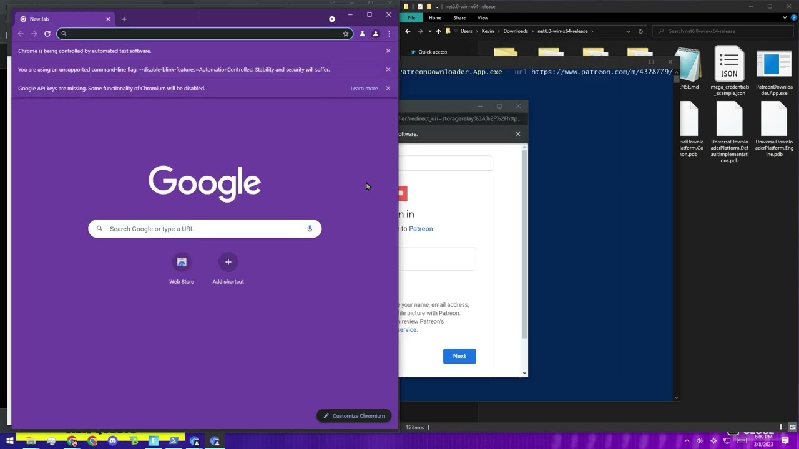Select UniversalDownloaderPlatform.Engine.pdb file
This screenshot has height=449, width=799.
(x=774, y=130)
